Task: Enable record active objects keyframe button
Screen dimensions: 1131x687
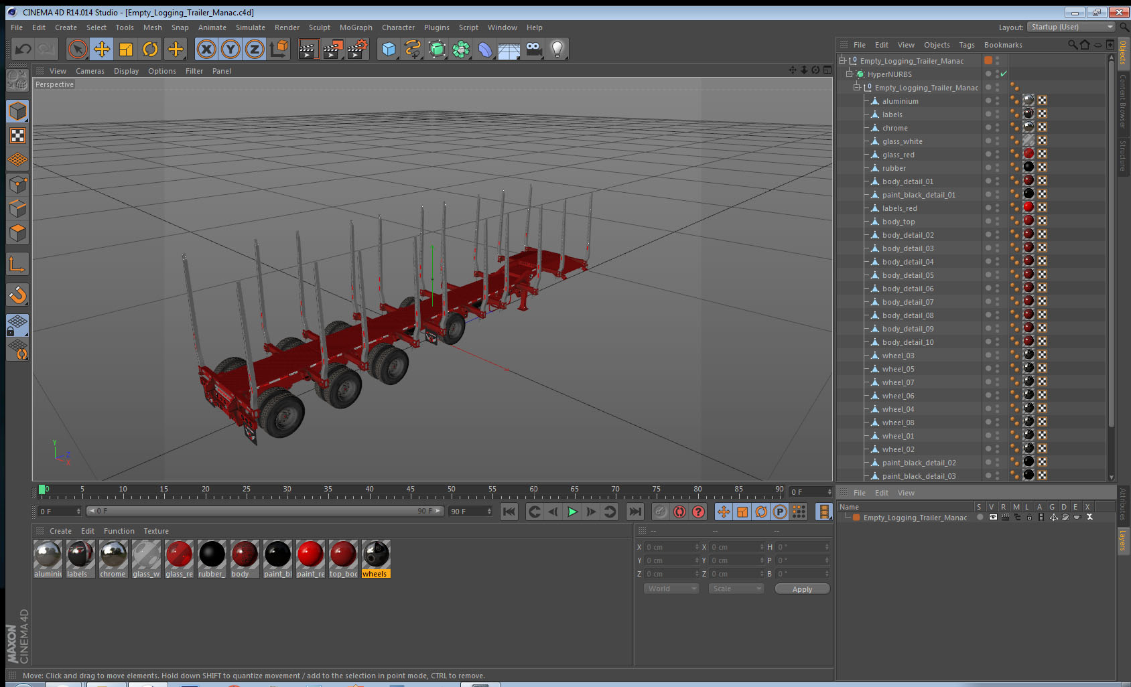Action: click(x=661, y=512)
